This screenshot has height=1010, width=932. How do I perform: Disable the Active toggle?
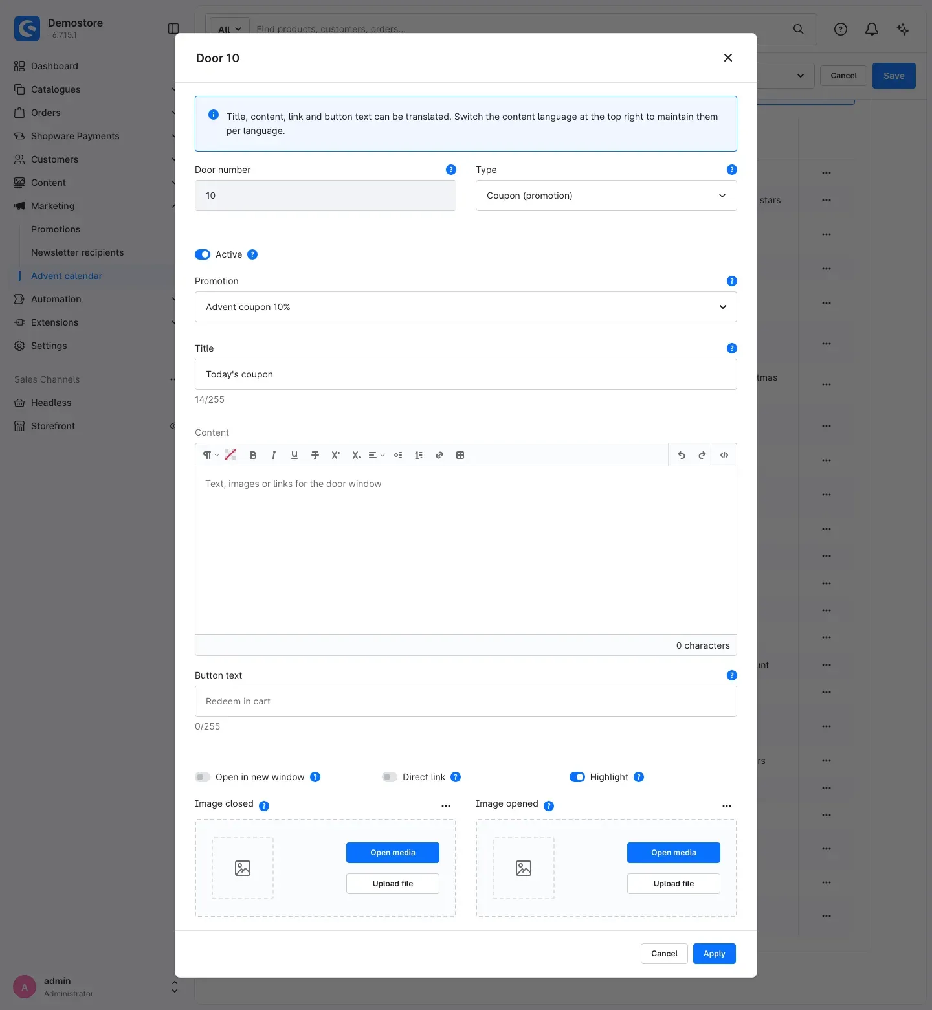click(203, 254)
